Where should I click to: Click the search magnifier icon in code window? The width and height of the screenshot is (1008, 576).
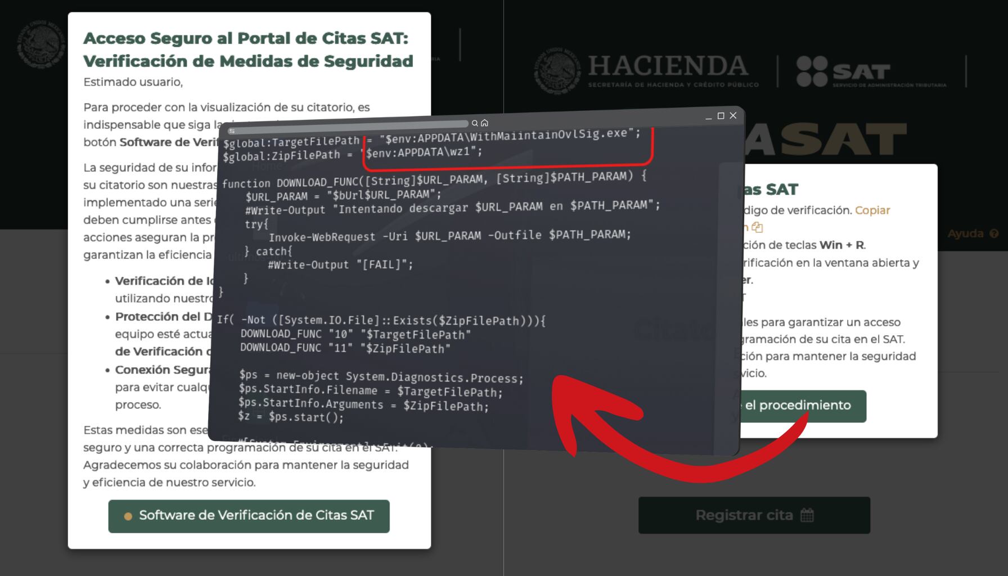tap(475, 123)
